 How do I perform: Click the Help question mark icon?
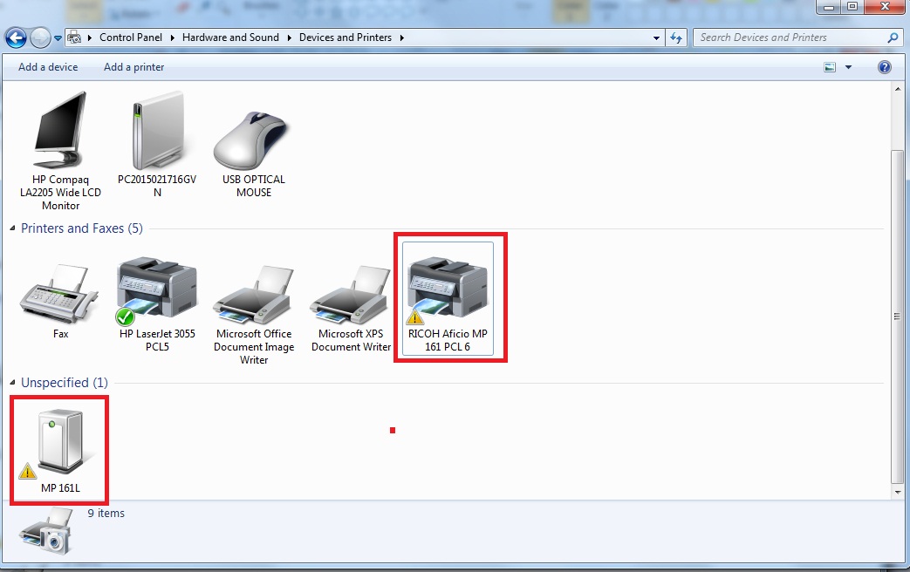[884, 67]
